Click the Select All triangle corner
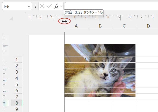Viewport: 158px width, 112px height. (x=11, y=19)
